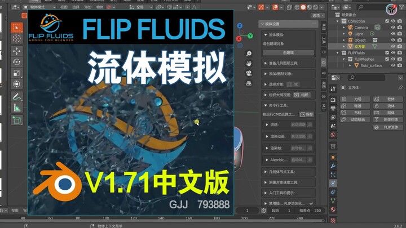Collapse the 流体模拟 section
This screenshot has height=228, width=406.
click(x=266, y=35)
